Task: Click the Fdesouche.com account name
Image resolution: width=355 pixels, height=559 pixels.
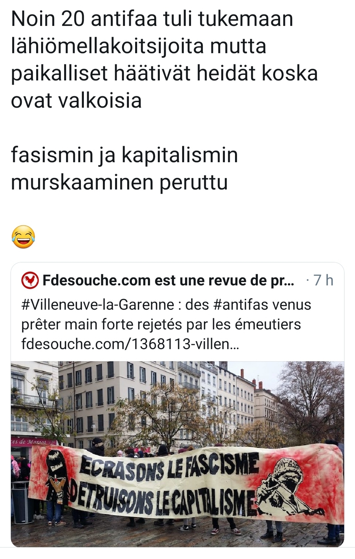Action: [x=168, y=280]
